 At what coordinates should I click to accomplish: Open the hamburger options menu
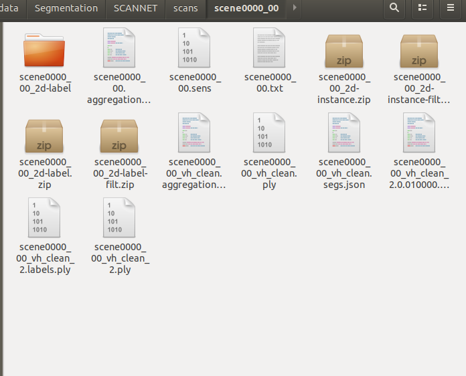click(451, 8)
